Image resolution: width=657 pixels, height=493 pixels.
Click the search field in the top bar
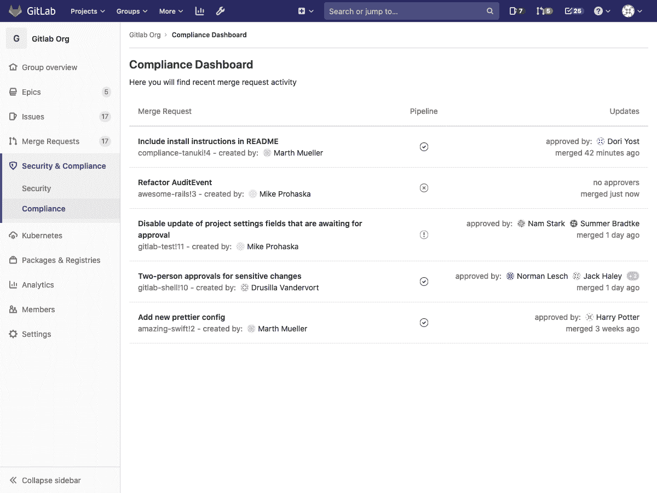412,11
